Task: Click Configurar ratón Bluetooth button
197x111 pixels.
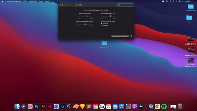Action: coord(120,36)
